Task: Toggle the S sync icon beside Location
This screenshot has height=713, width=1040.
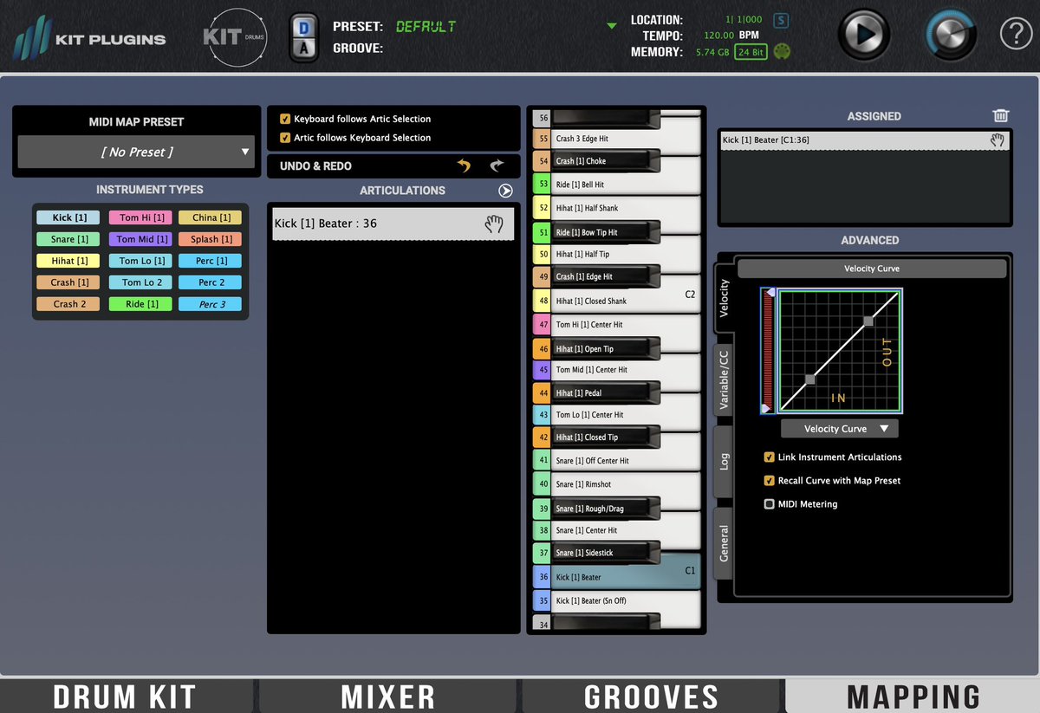Action: point(781,20)
